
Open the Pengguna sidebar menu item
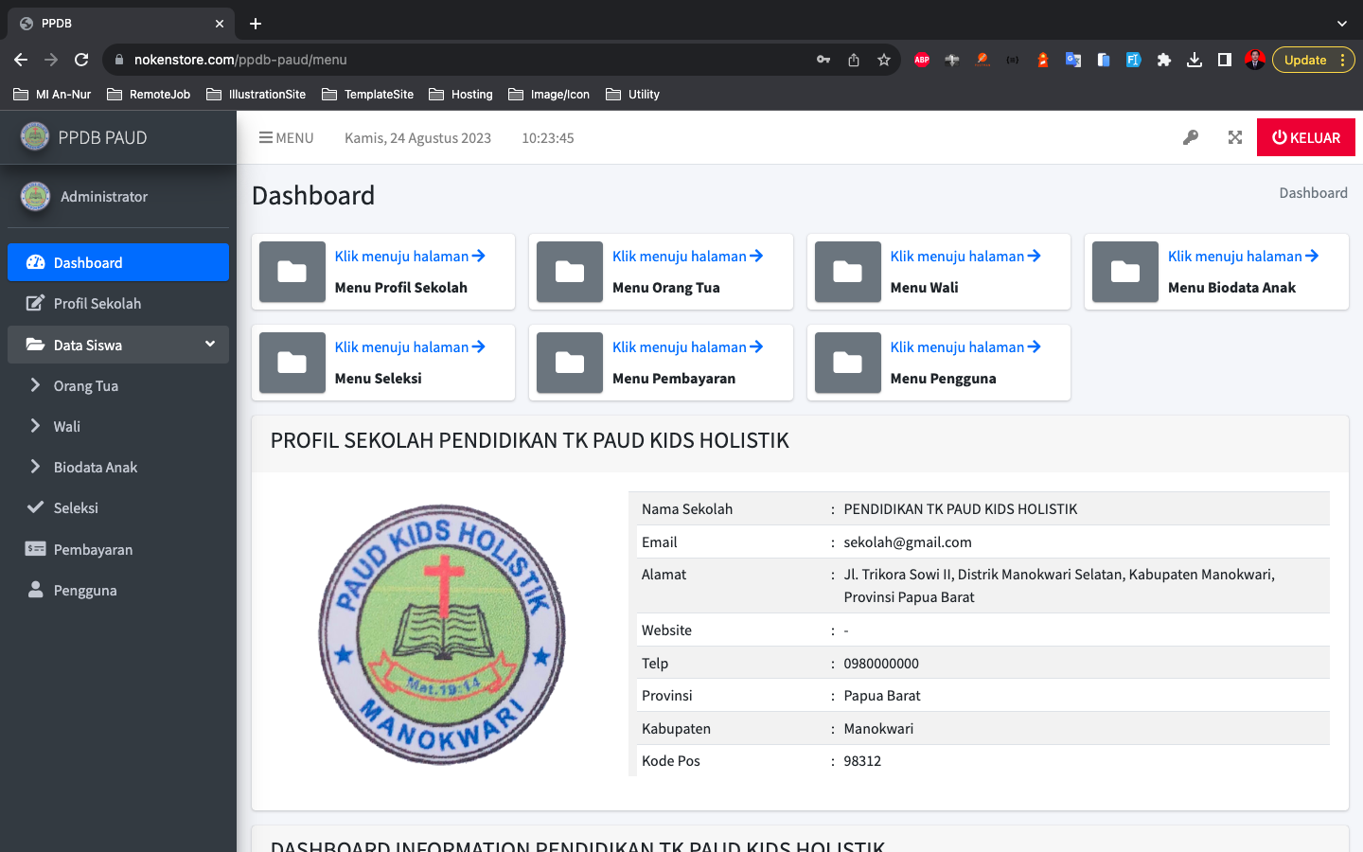coord(85,590)
